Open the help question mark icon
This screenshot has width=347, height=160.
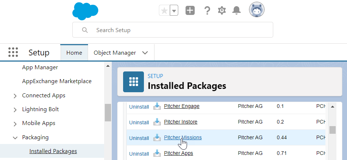(207, 11)
